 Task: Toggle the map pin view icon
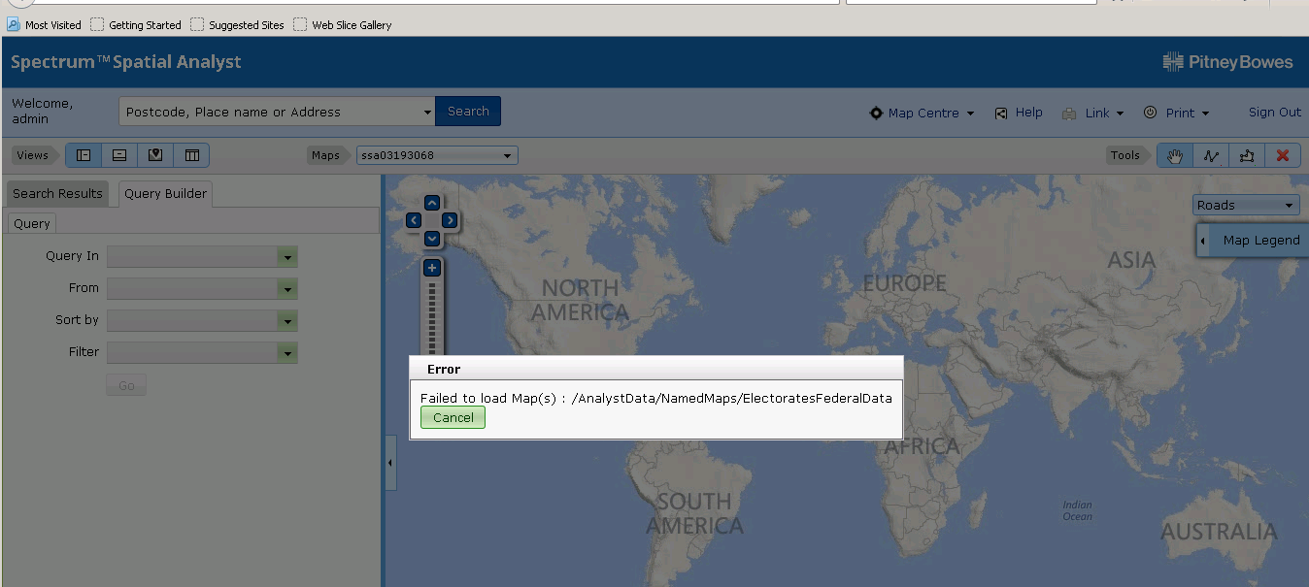[155, 155]
